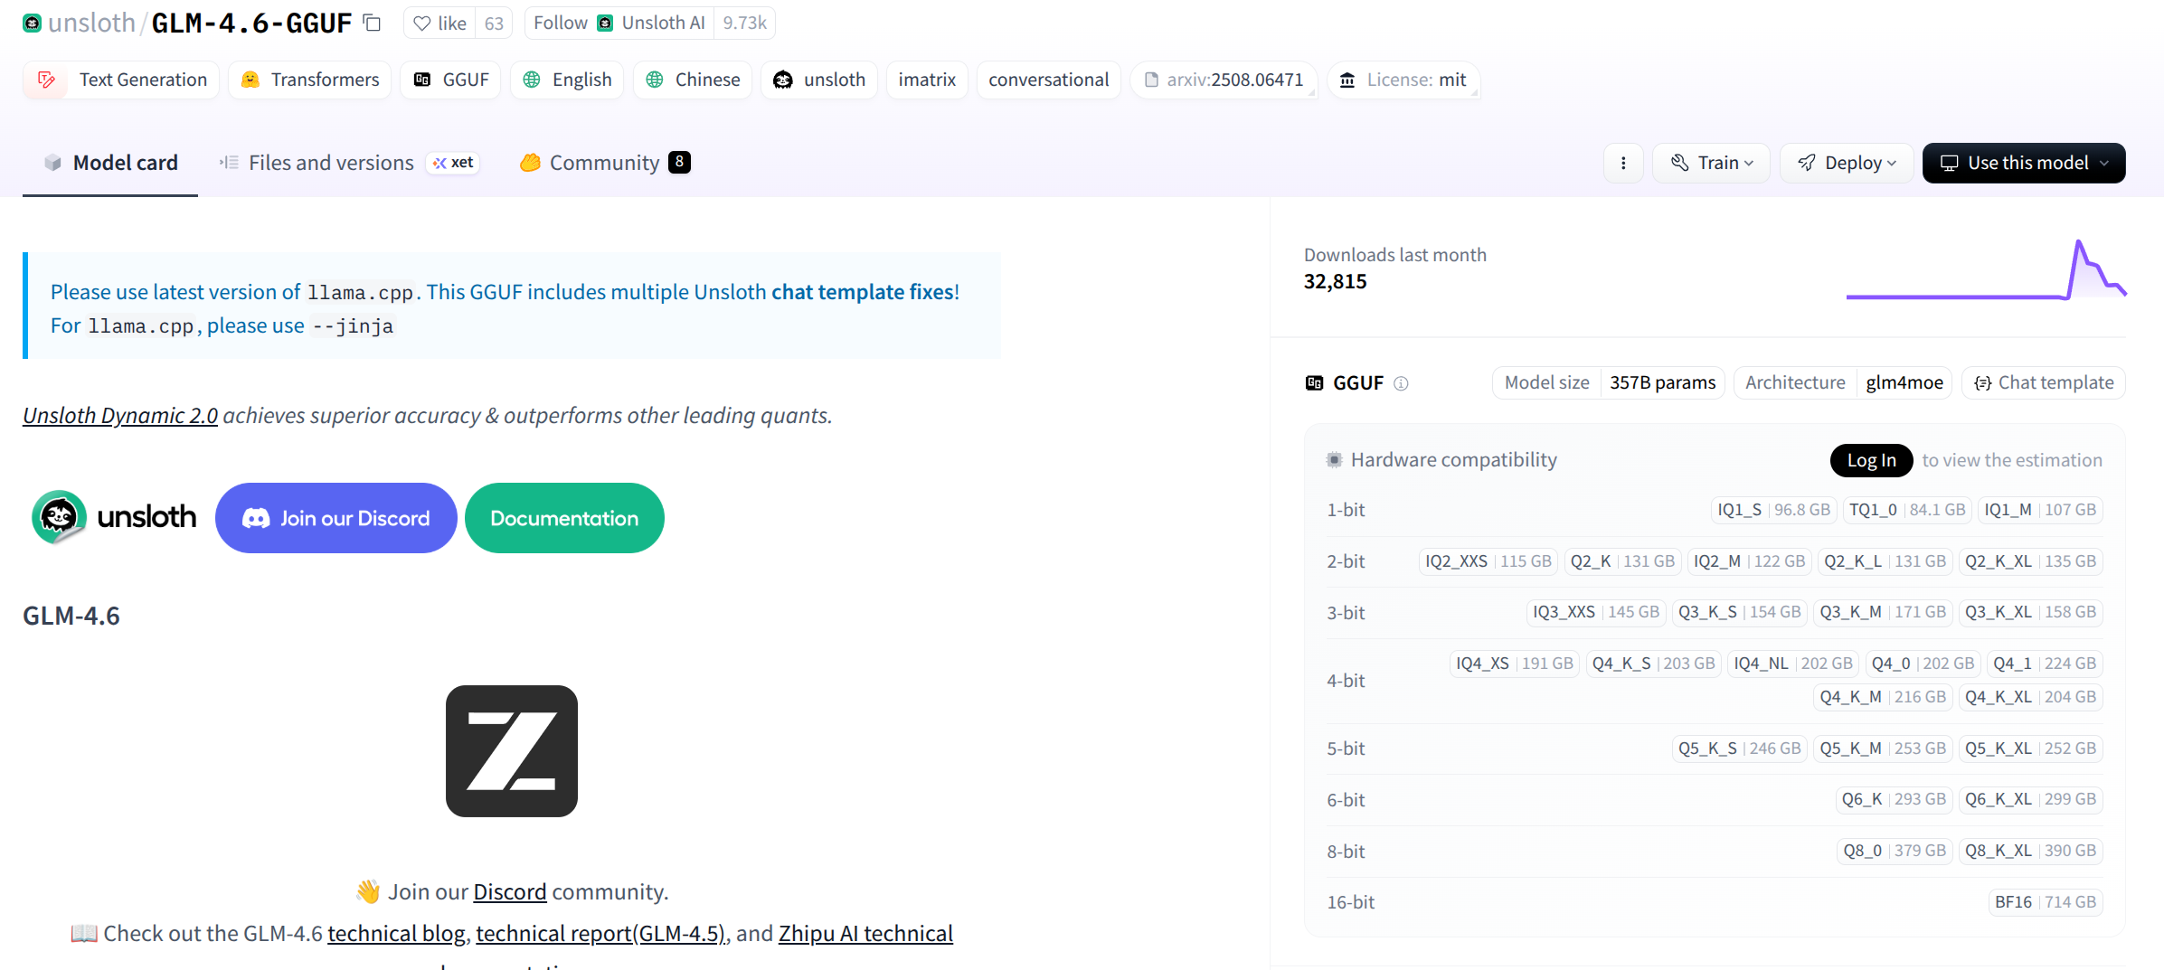Open the three-dot more options menu
Screen dimensions: 2164x970
click(x=1623, y=163)
